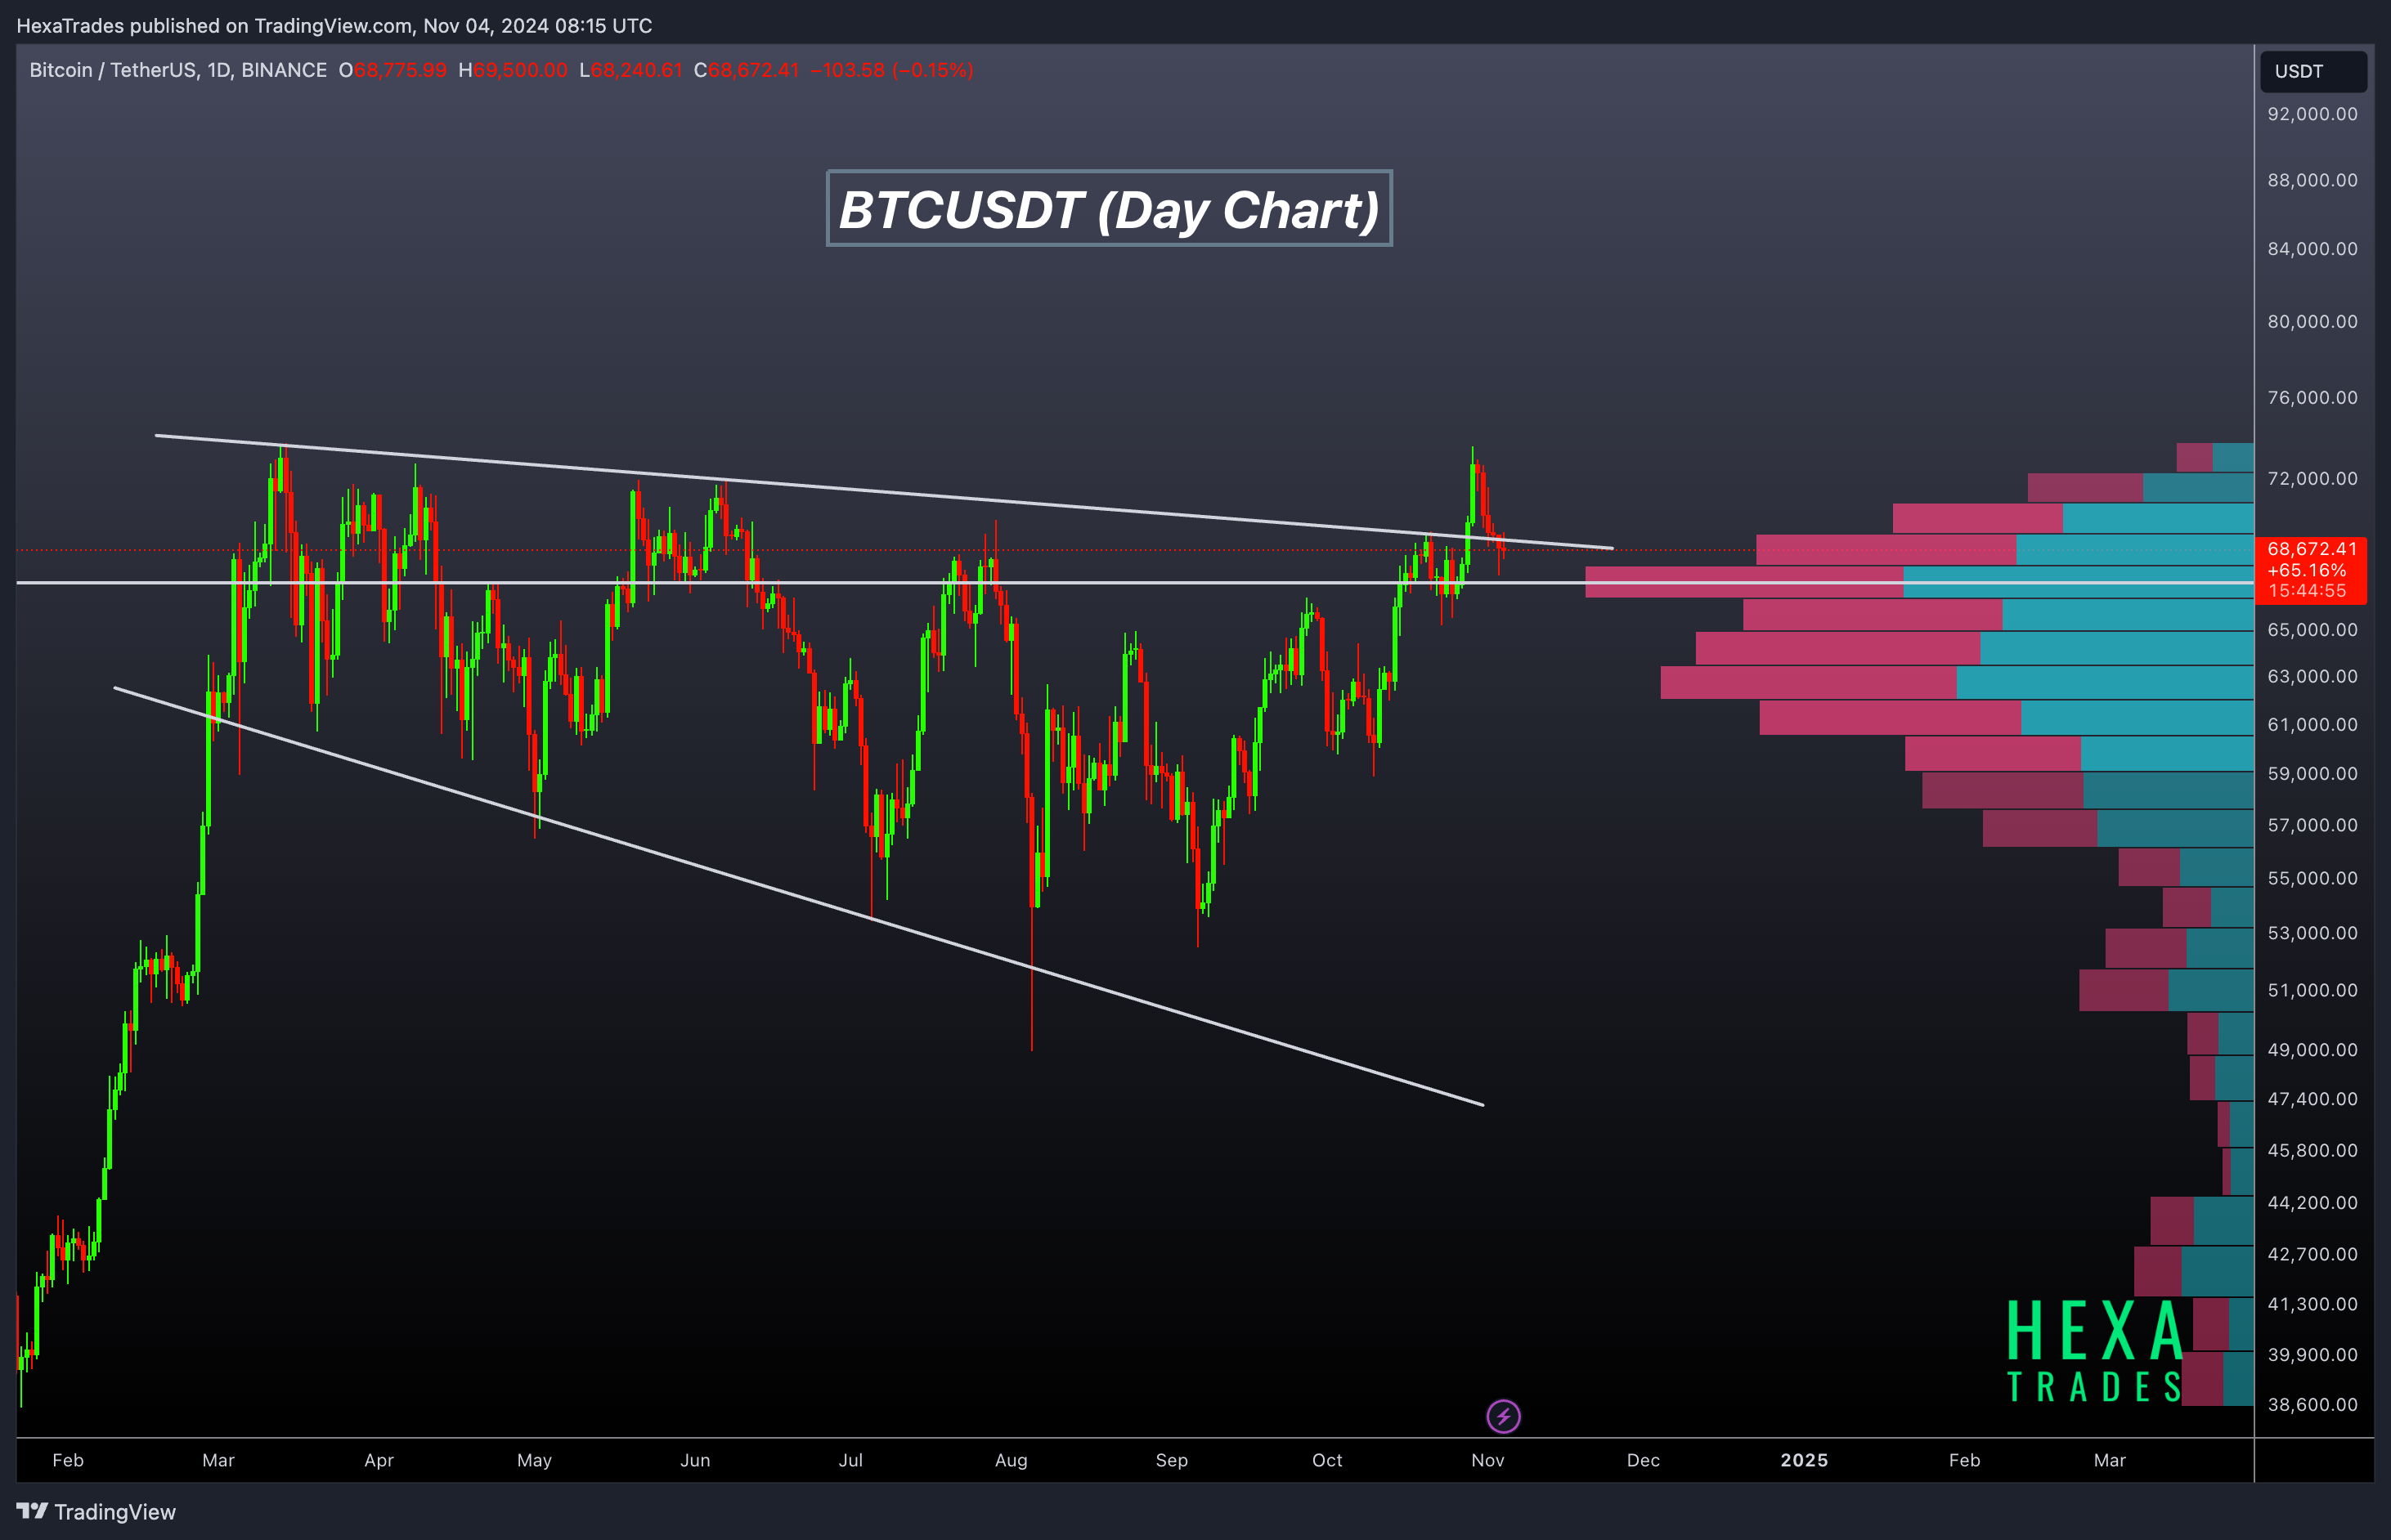
Task: Click the TradingView logo
Action: [x=96, y=1511]
